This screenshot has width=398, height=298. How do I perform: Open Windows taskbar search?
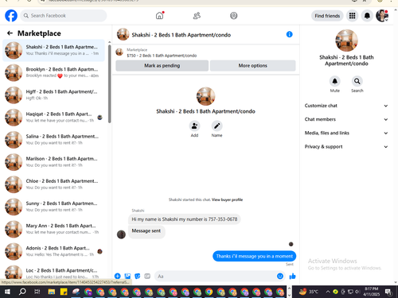click(x=22, y=292)
